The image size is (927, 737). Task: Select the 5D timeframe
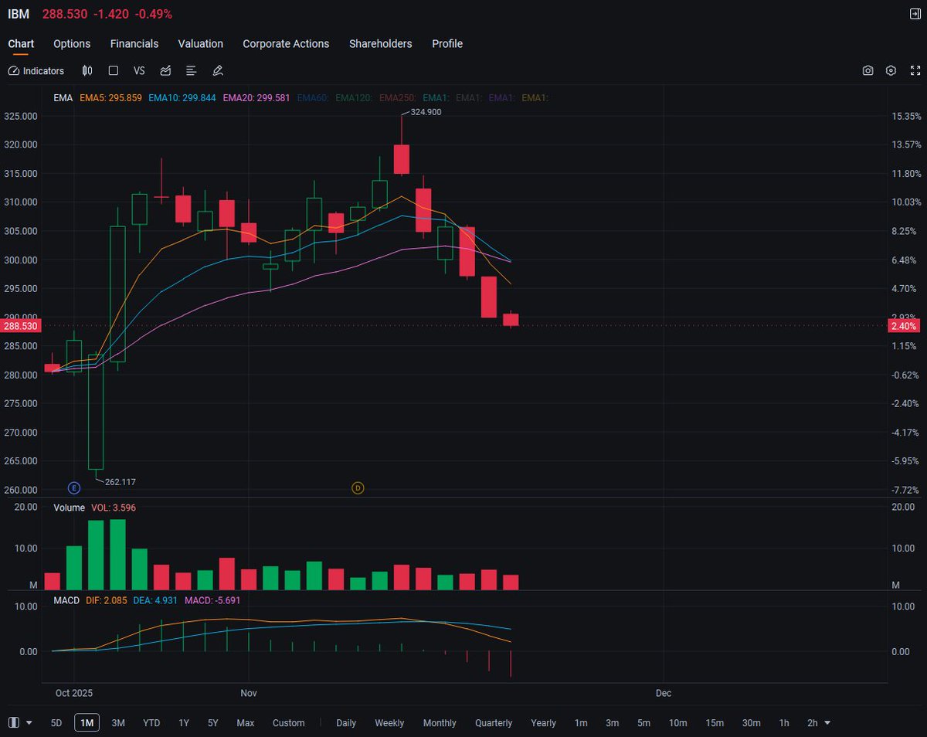tap(56, 722)
